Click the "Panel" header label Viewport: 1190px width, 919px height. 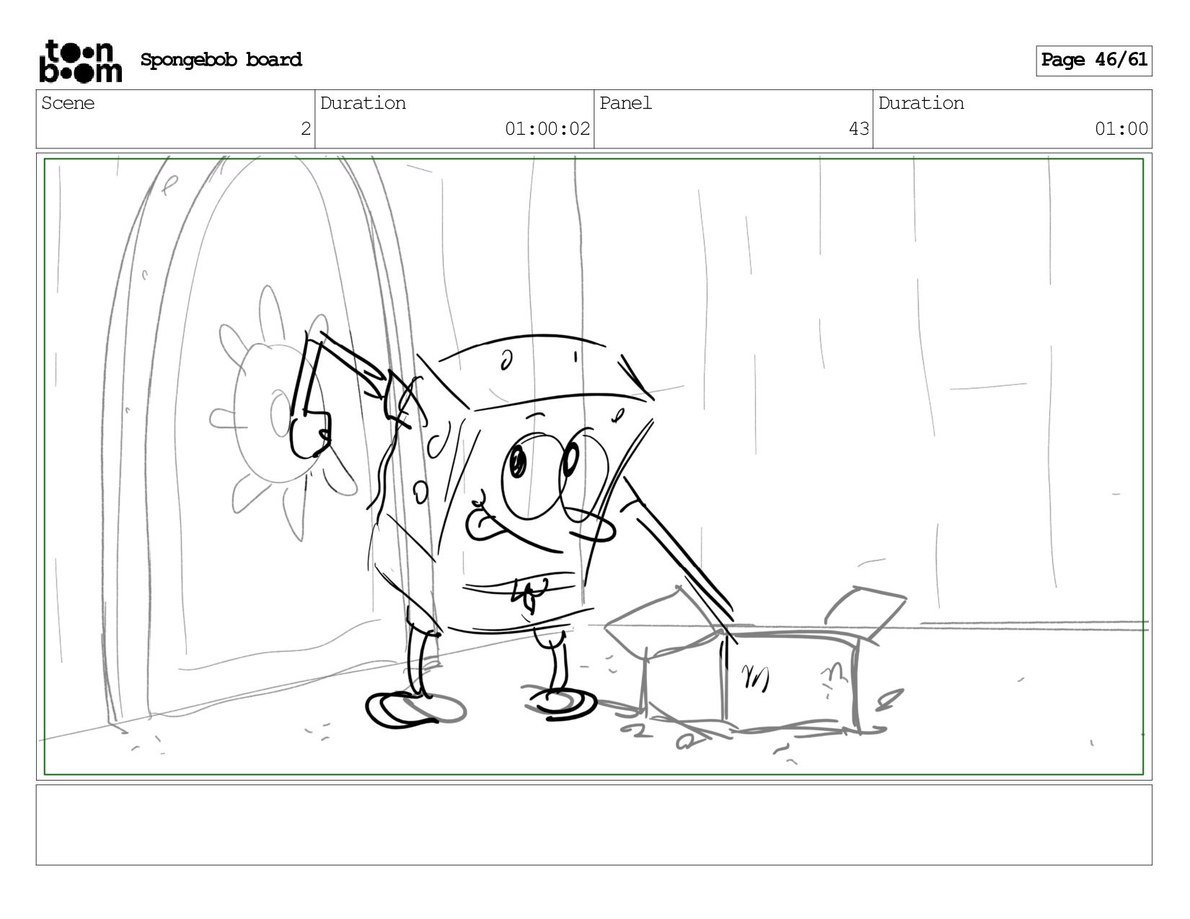pos(625,103)
